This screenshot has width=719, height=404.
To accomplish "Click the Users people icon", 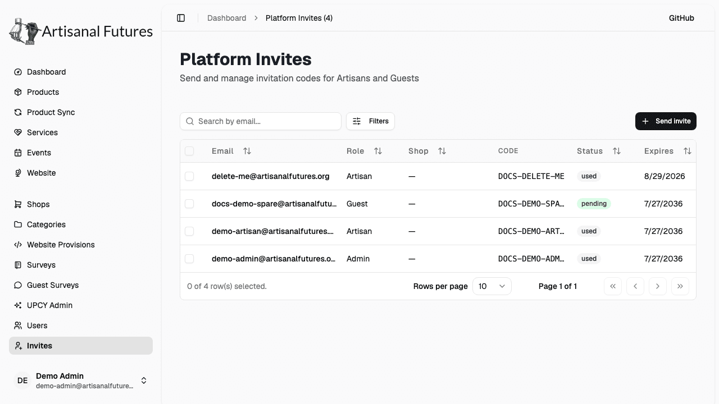I will [x=18, y=325].
